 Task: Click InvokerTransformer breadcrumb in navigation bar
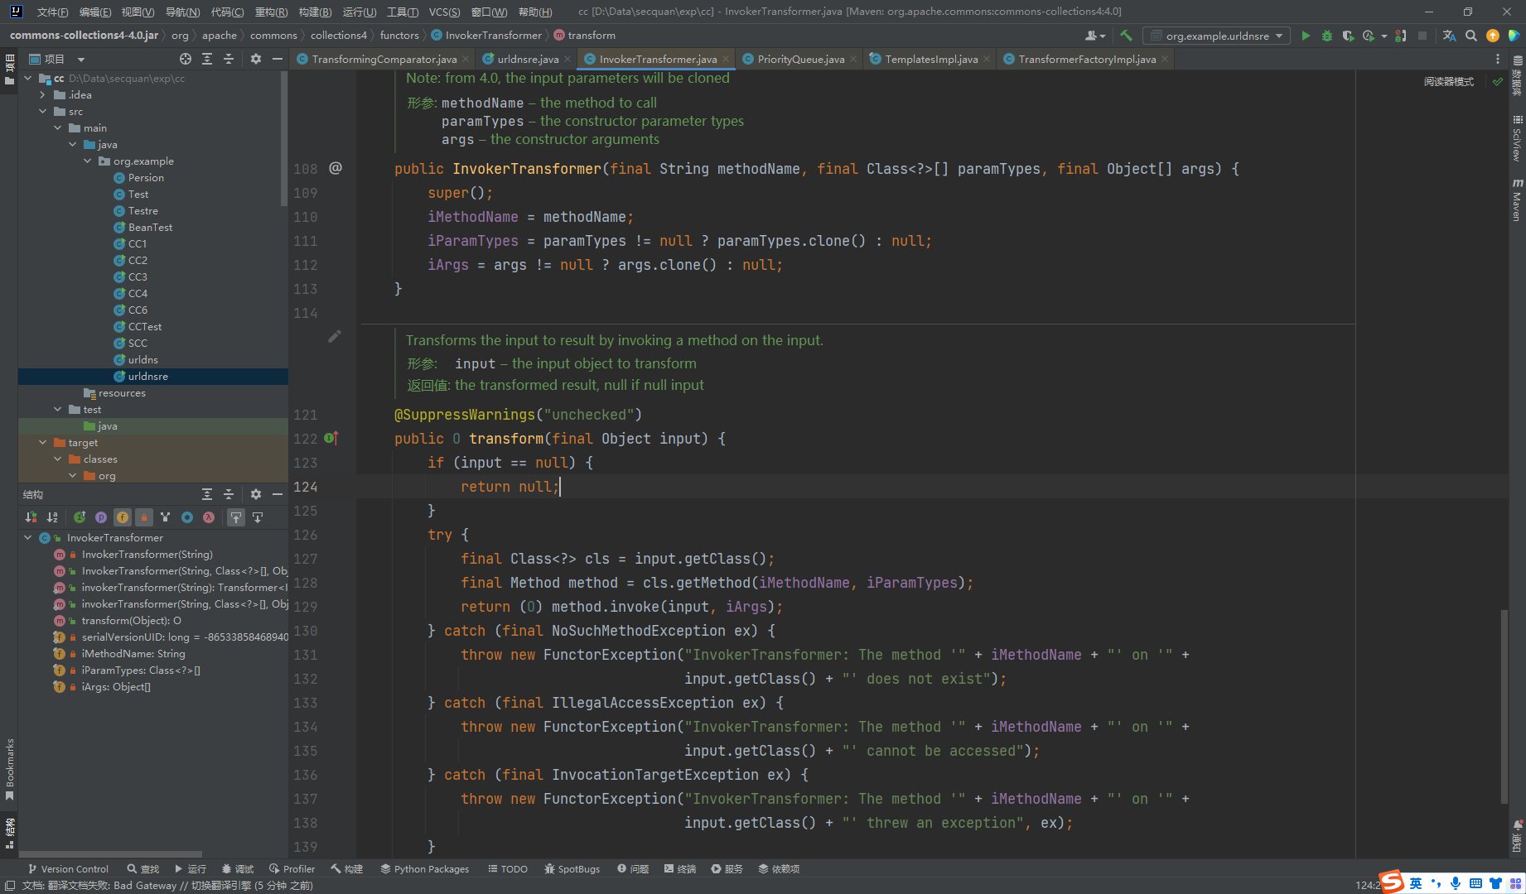tap(485, 35)
